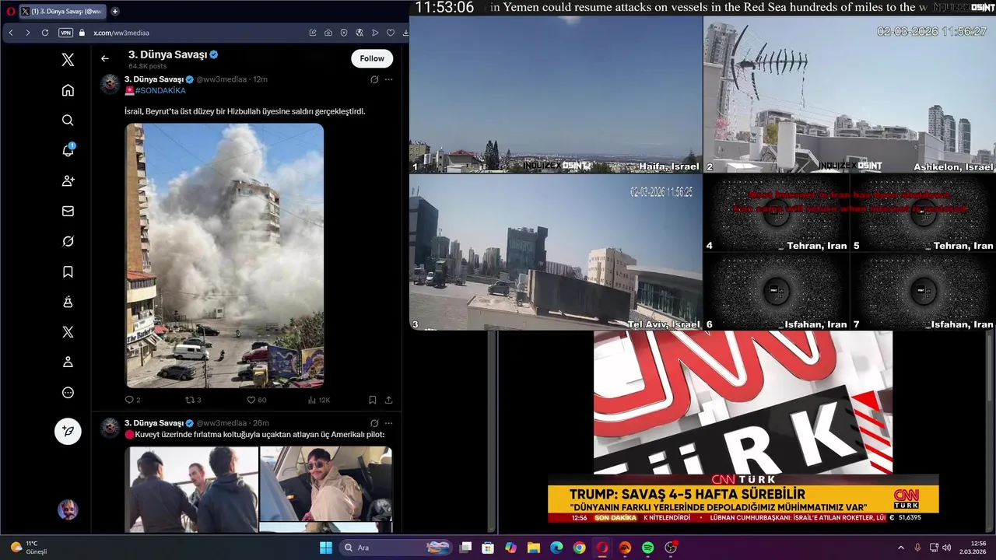Select the Haifa, Israel camera feed
996x560 pixels.
(x=556, y=94)
